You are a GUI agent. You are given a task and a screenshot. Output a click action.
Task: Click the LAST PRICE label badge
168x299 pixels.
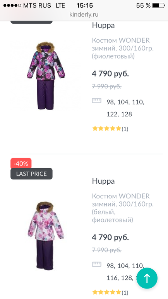pyautogui.click(x=31, y=174)
